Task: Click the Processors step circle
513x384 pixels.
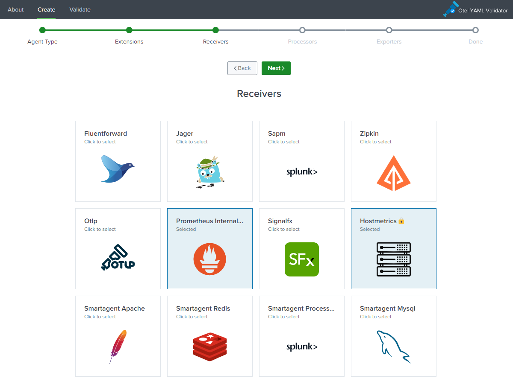Action: pyautogui.click(x=302, y=30)
